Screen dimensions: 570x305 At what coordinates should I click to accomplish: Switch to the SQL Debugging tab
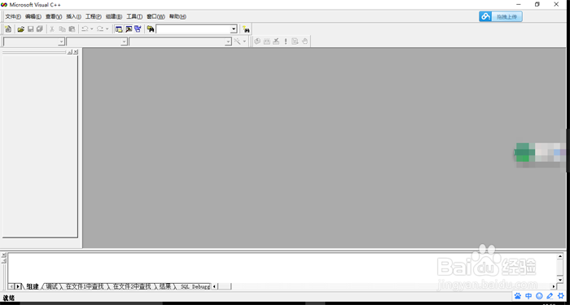coord(195,286)
